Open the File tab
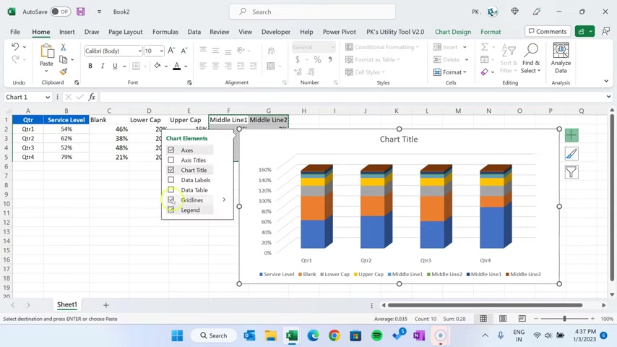 15,32
